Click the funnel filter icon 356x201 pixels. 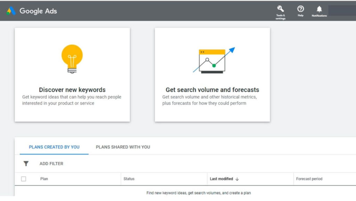[26, 163]
